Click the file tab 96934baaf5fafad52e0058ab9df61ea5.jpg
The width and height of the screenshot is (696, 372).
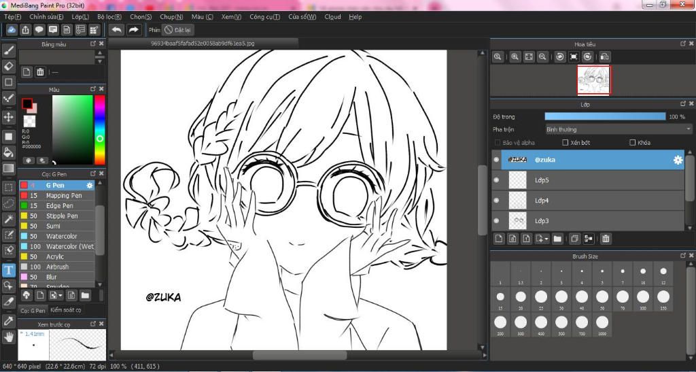point(203,44)
